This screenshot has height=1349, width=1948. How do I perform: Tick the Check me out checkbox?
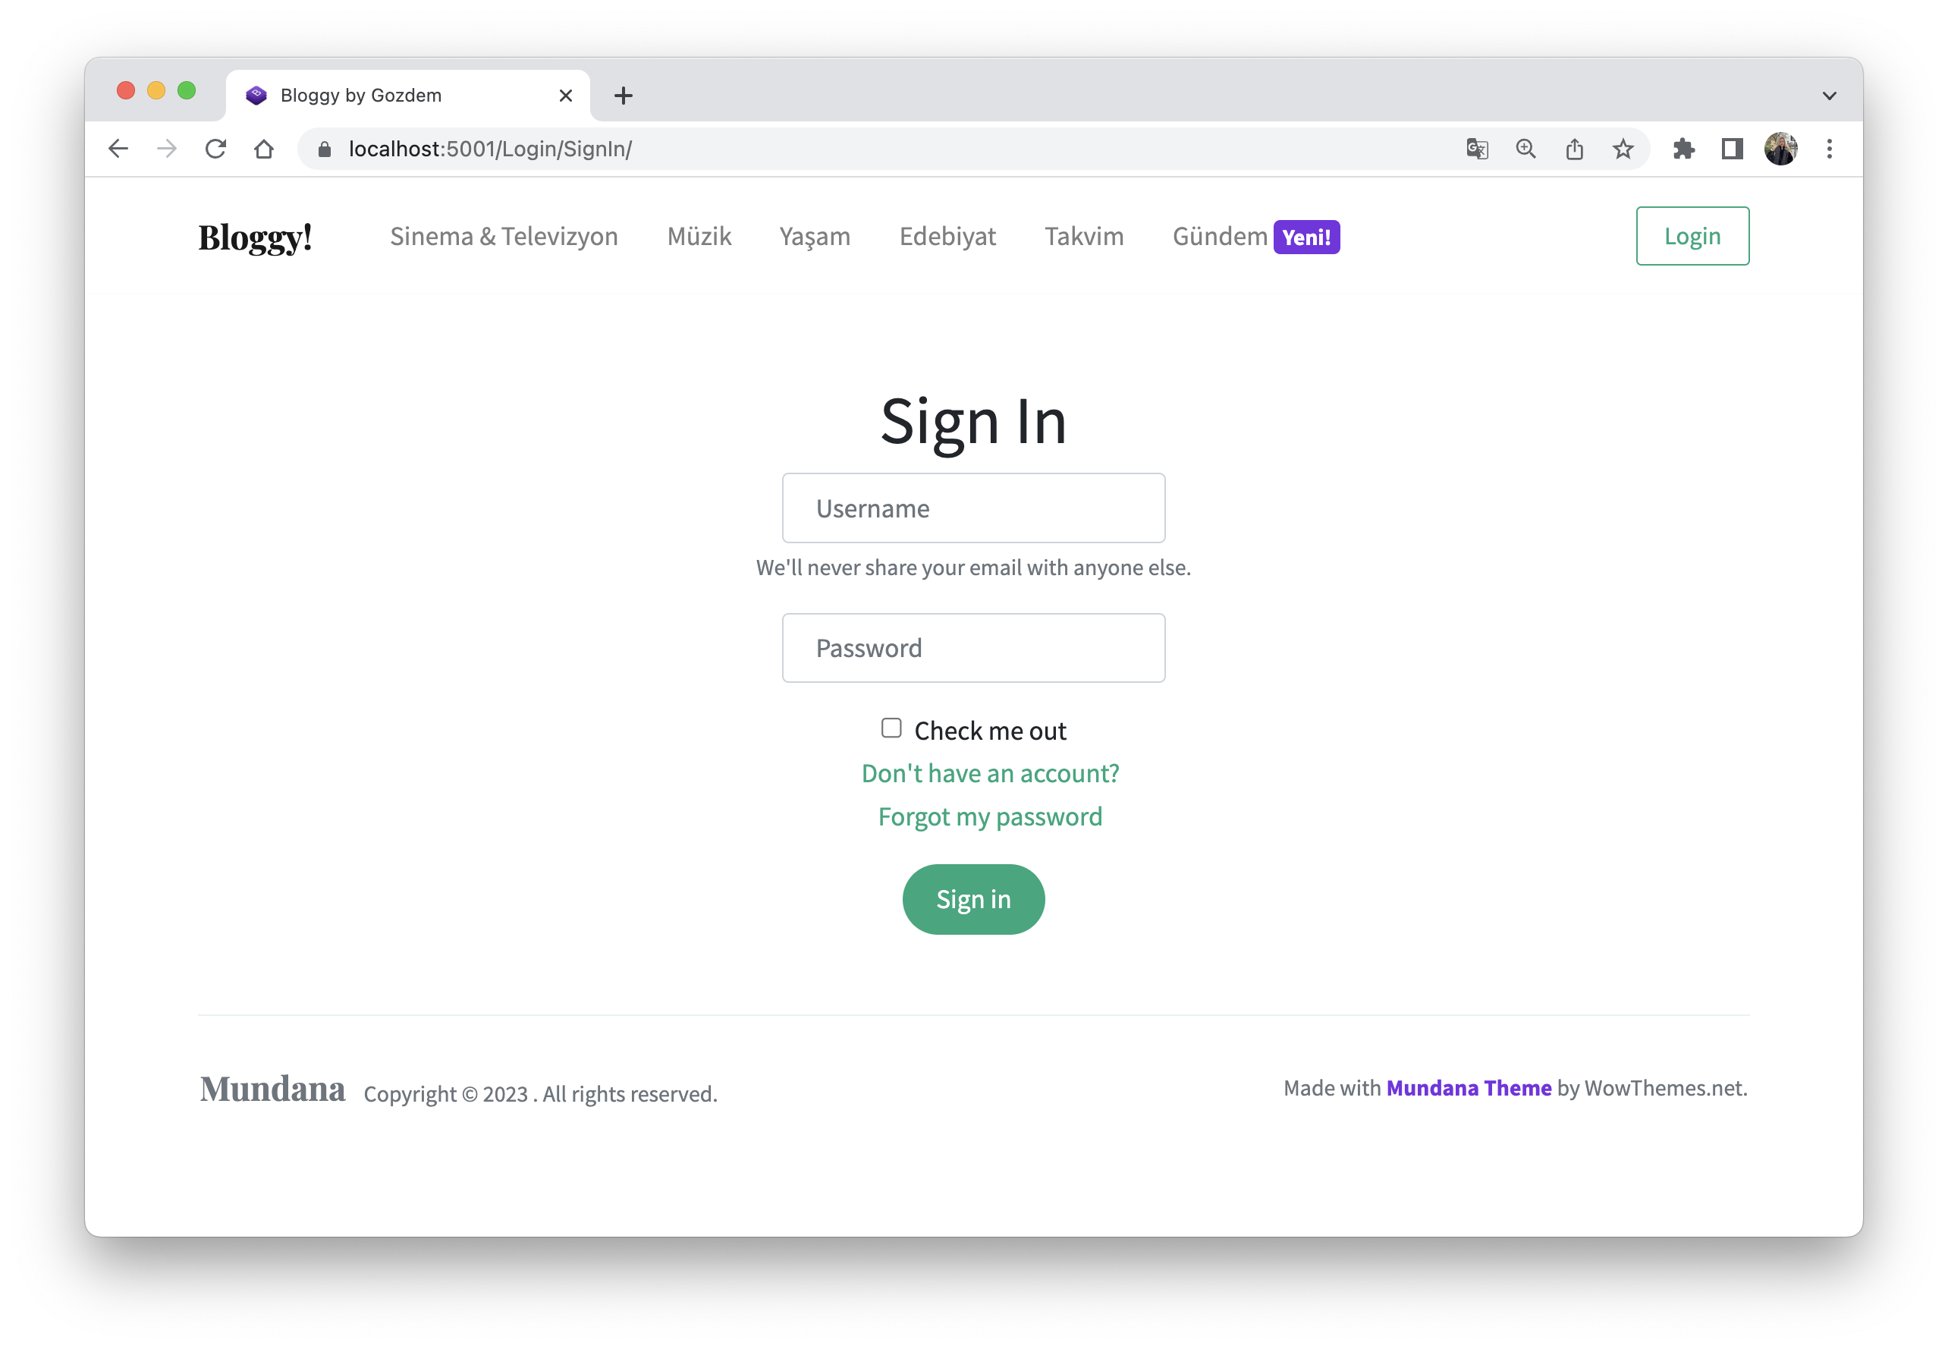(x=891, y=728)
